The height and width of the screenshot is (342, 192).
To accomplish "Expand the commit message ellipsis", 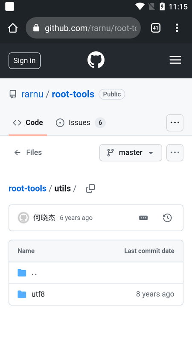I will click(x=143, y=218).
